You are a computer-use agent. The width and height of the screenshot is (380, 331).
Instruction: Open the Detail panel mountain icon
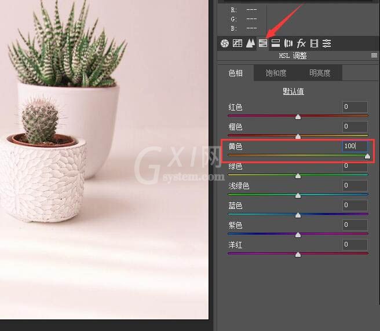pos(250,43)
